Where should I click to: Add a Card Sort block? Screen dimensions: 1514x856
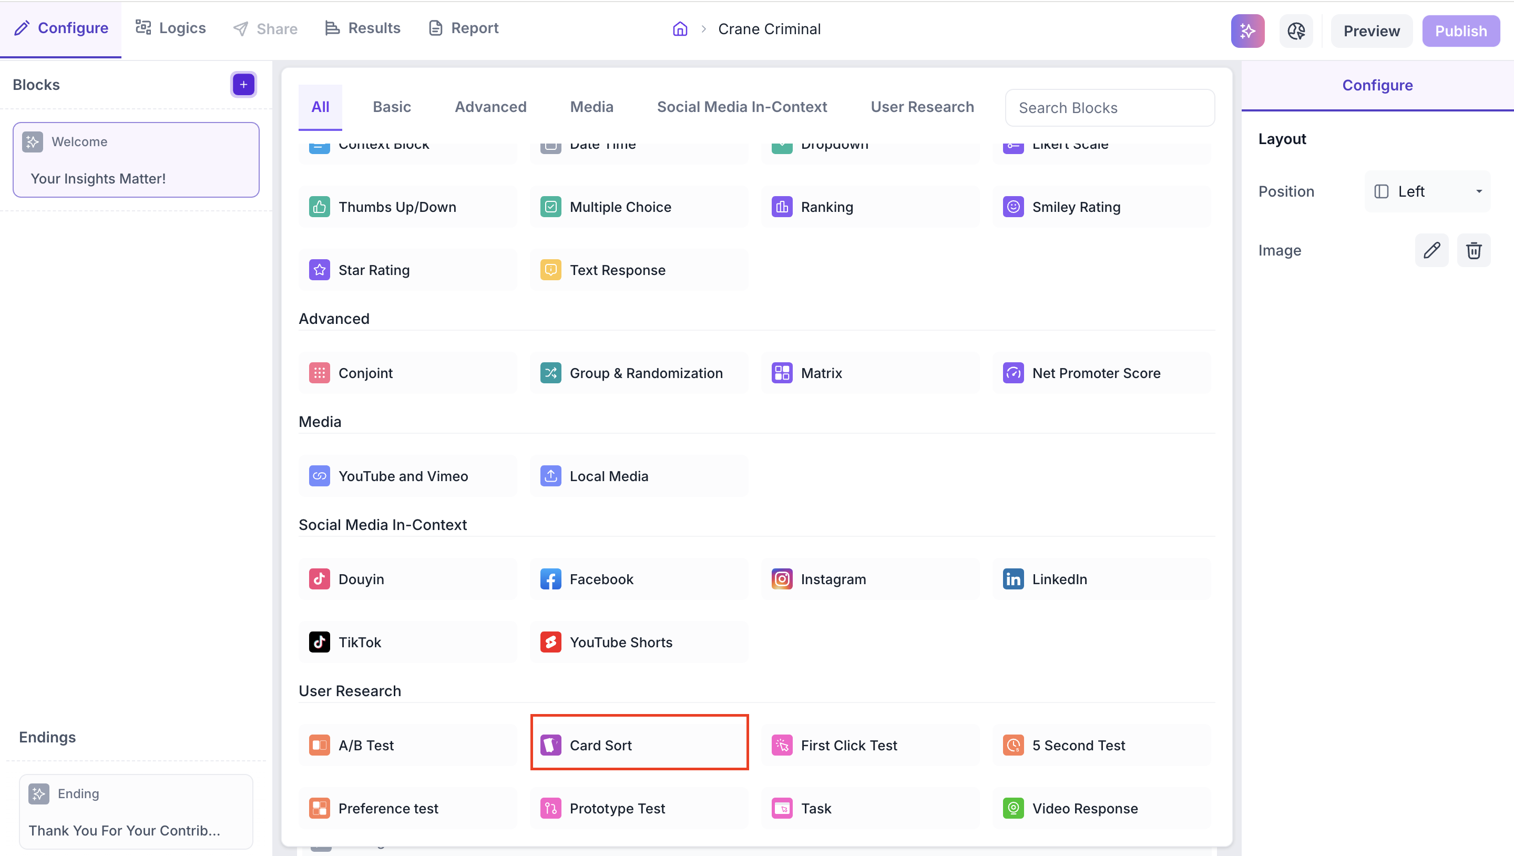click(x=639, y=745)
